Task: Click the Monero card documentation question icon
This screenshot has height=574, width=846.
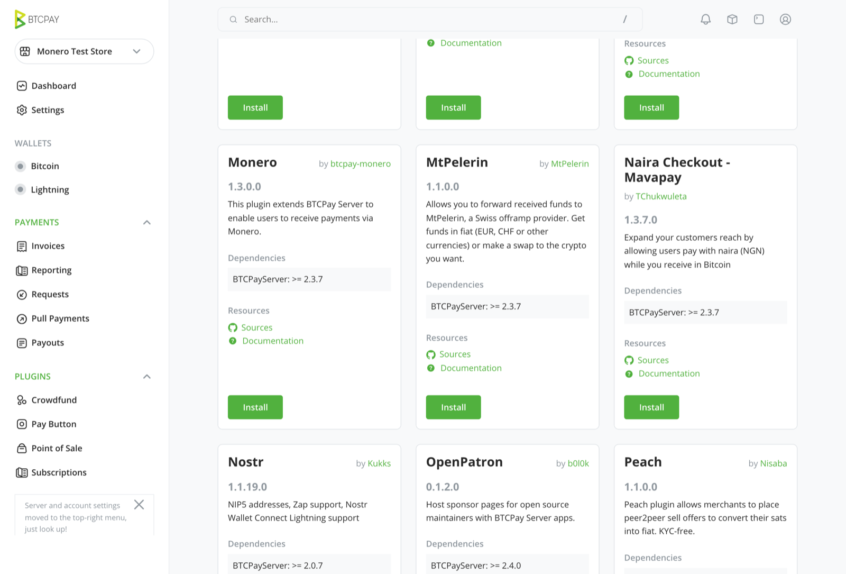Action: tap(233, 341)
